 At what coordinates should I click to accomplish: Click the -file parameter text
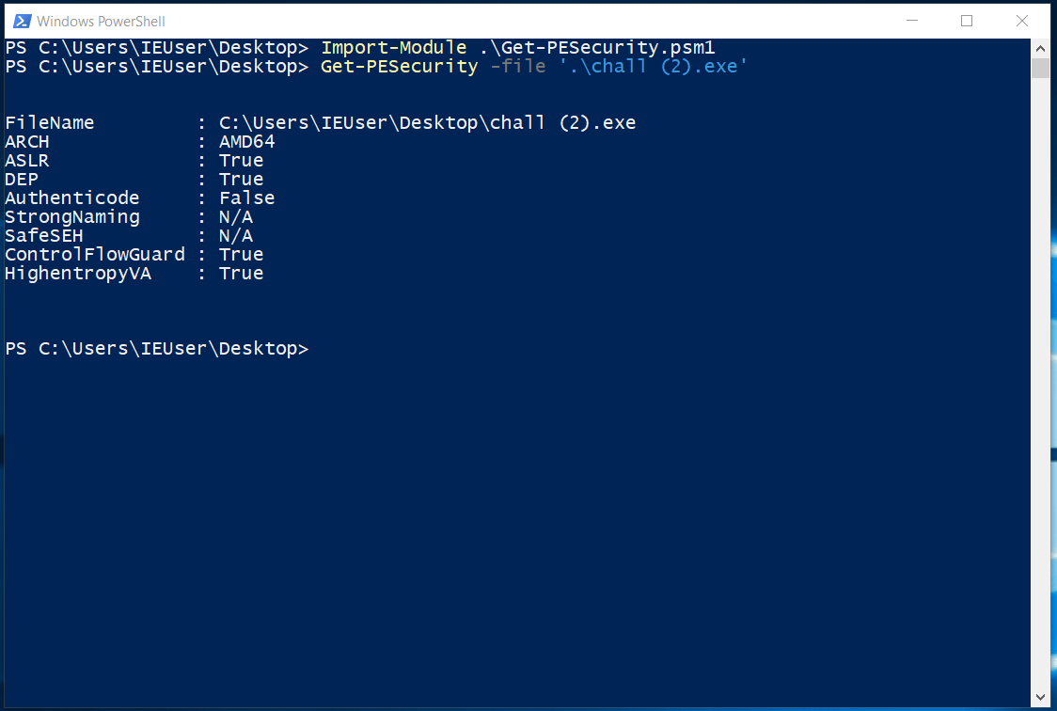pyautogui.click(x=517, y=67)
